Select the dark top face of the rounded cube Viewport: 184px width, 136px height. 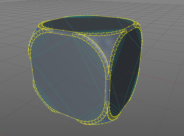(x=89, y=25)
